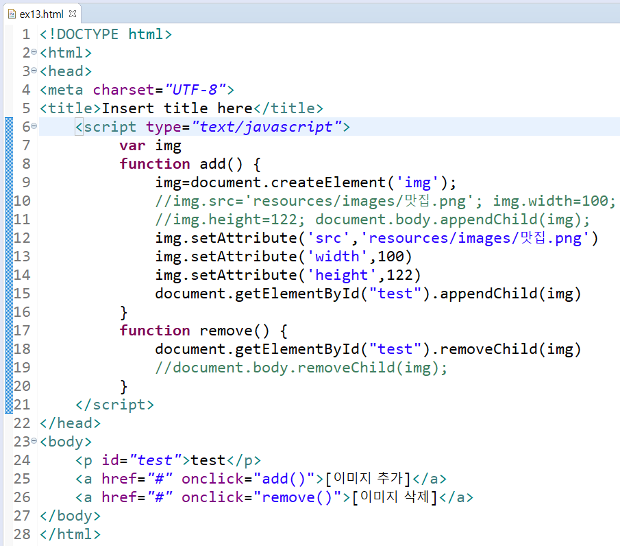620x546 pixels.
Task: Click the <body> opening tag
Action: click(x=66, y=442)
